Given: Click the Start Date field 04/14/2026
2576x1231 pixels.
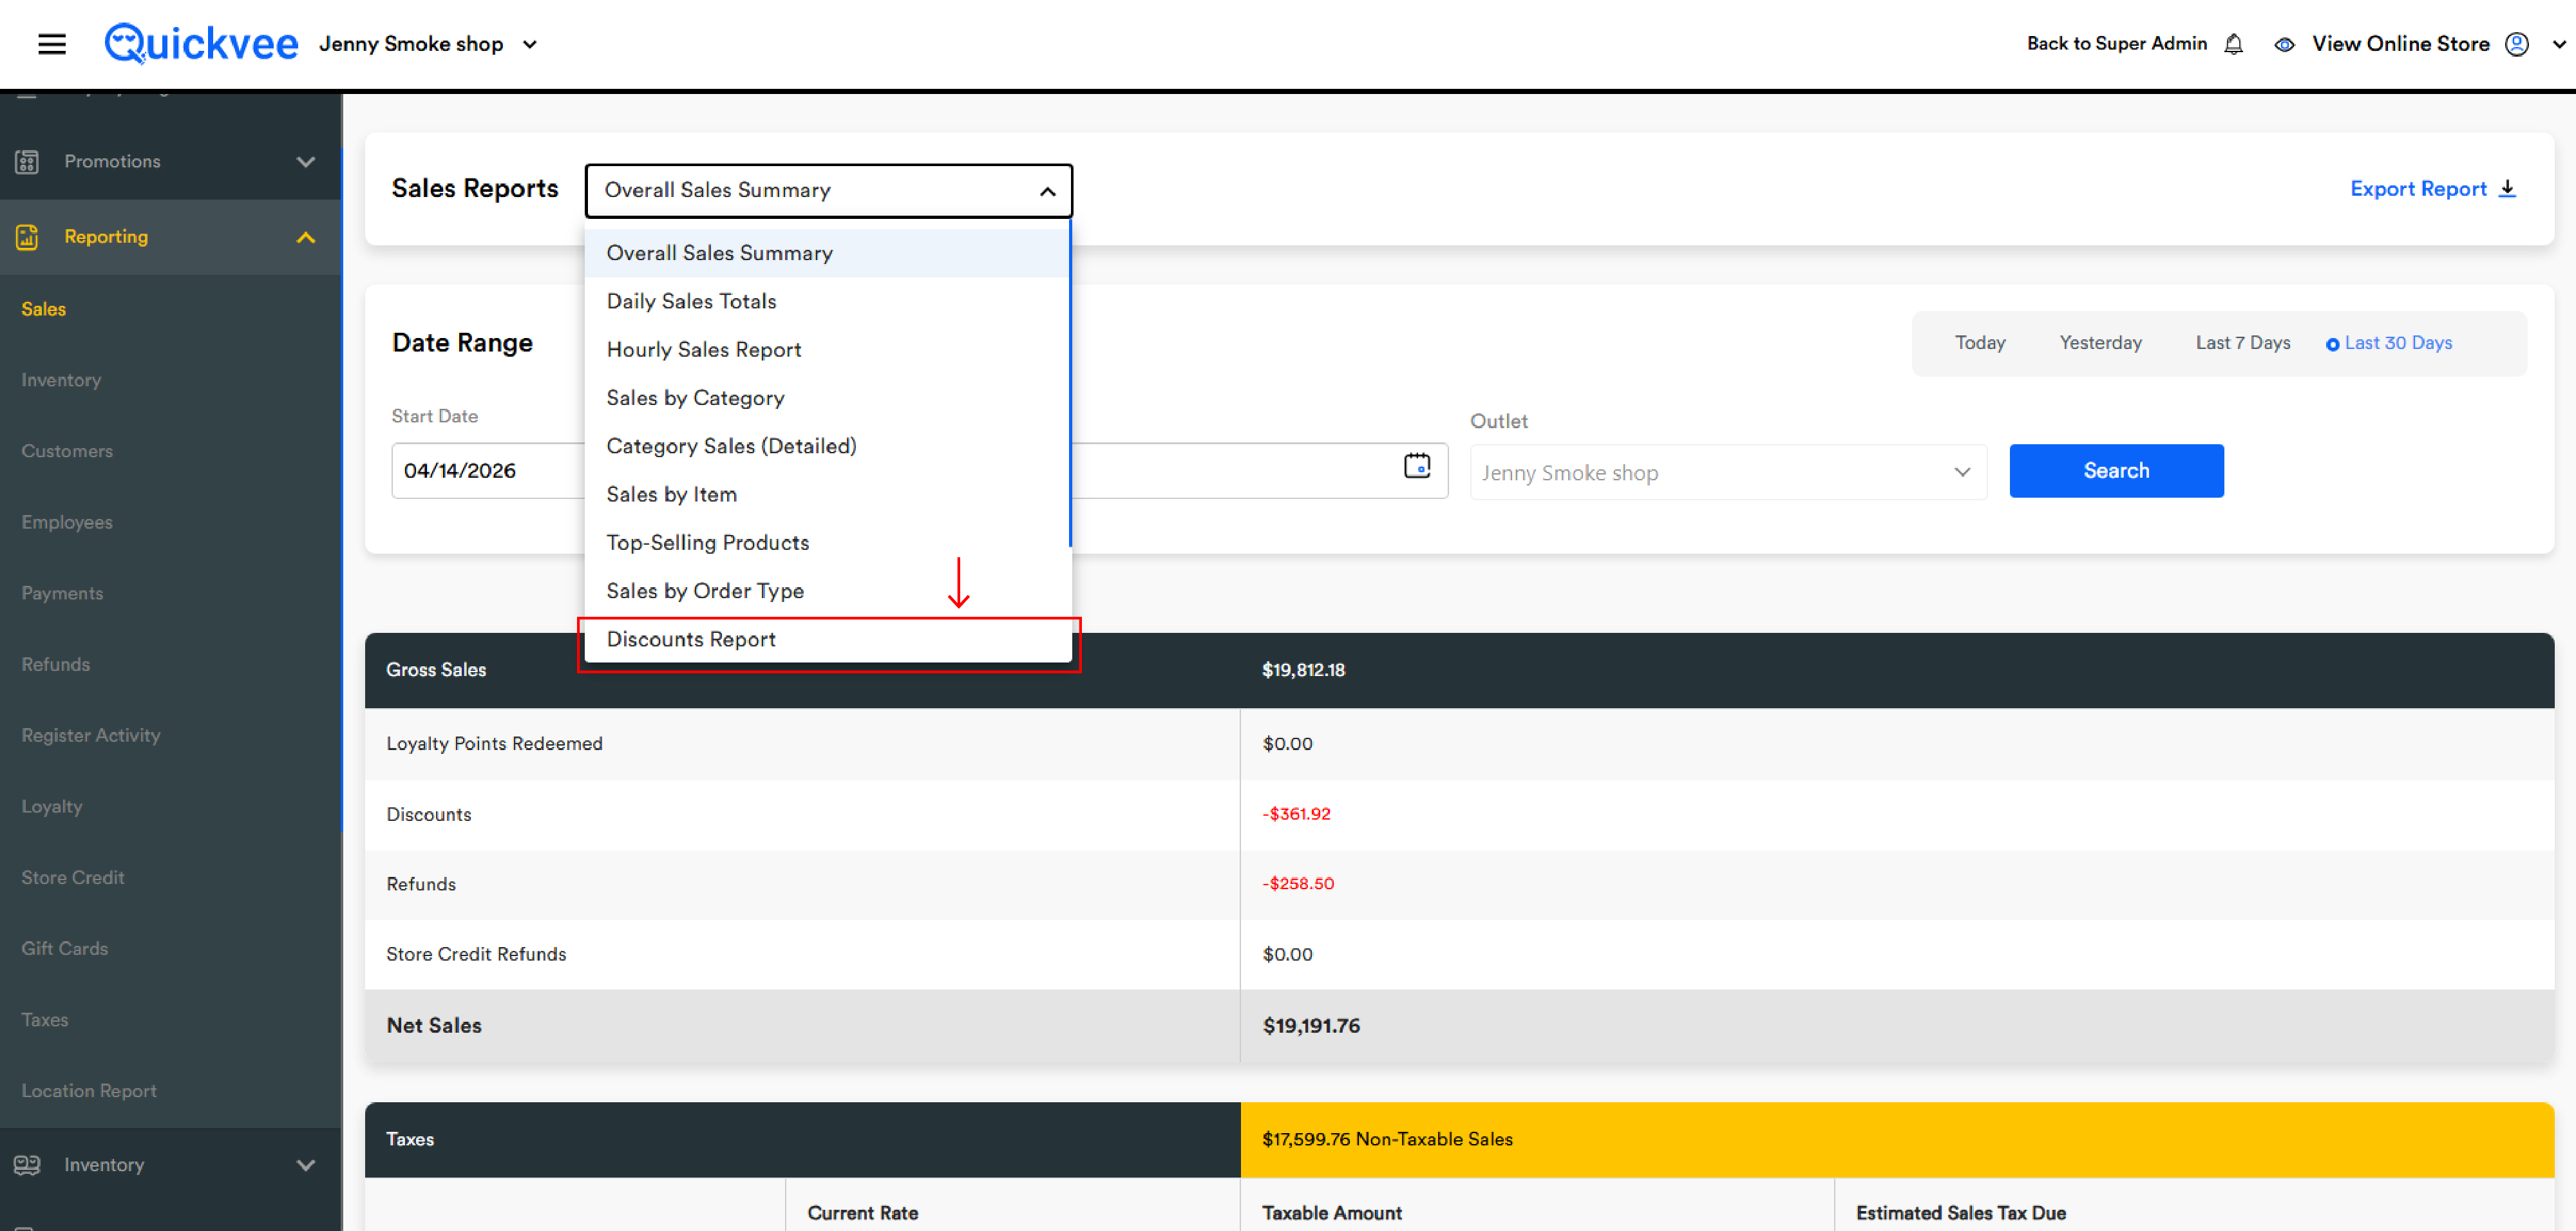Looking at the screenshot, I should [x=488, y=470].
